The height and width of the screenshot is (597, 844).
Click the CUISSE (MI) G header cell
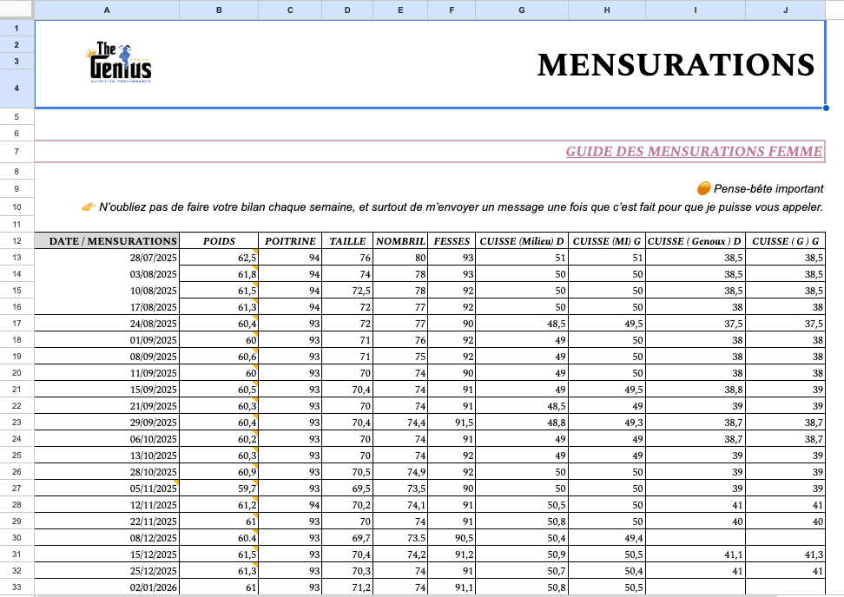(x=607, y=241)
